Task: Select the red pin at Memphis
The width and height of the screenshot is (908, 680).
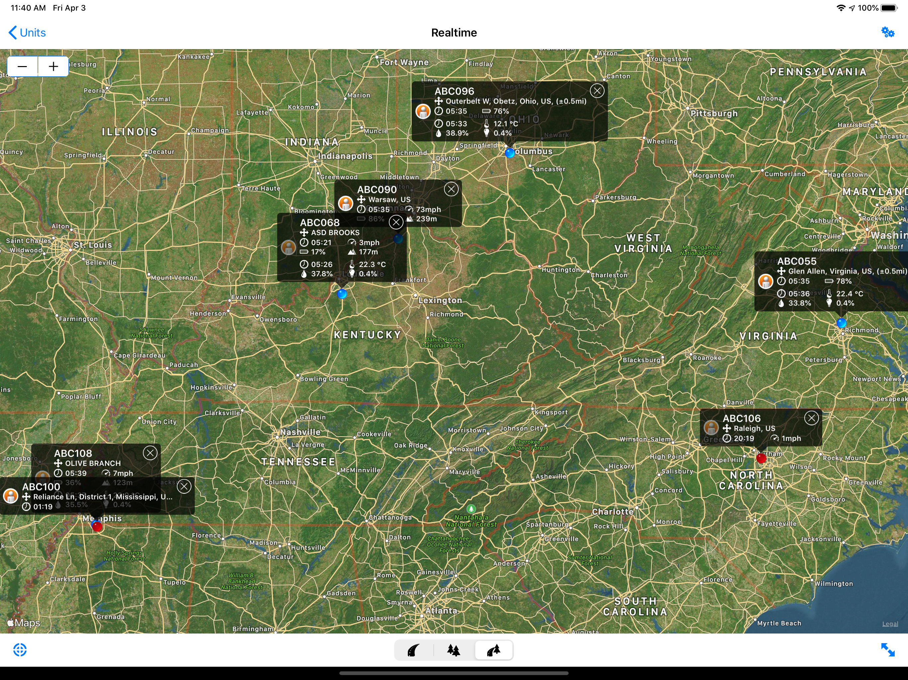Action: [x=97, y=526]
